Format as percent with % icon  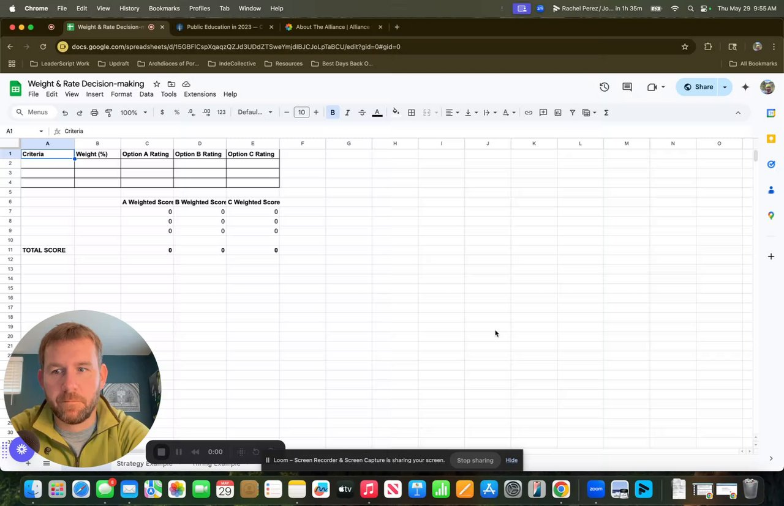click(177, 113)
